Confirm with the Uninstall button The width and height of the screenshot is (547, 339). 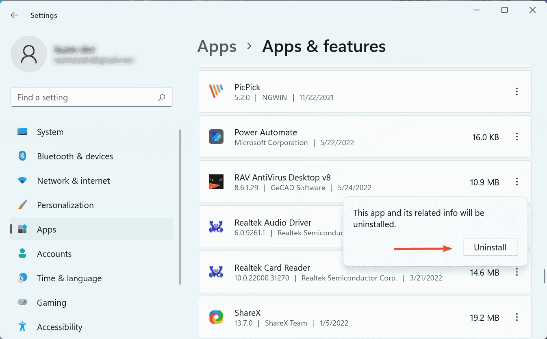pyautogui.click(x=490, y=247)
